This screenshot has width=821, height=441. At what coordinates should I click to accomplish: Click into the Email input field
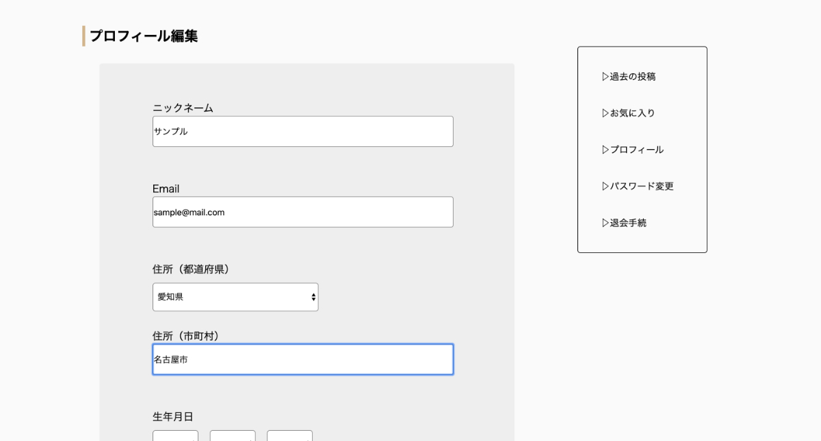click(x=302, y=212)
